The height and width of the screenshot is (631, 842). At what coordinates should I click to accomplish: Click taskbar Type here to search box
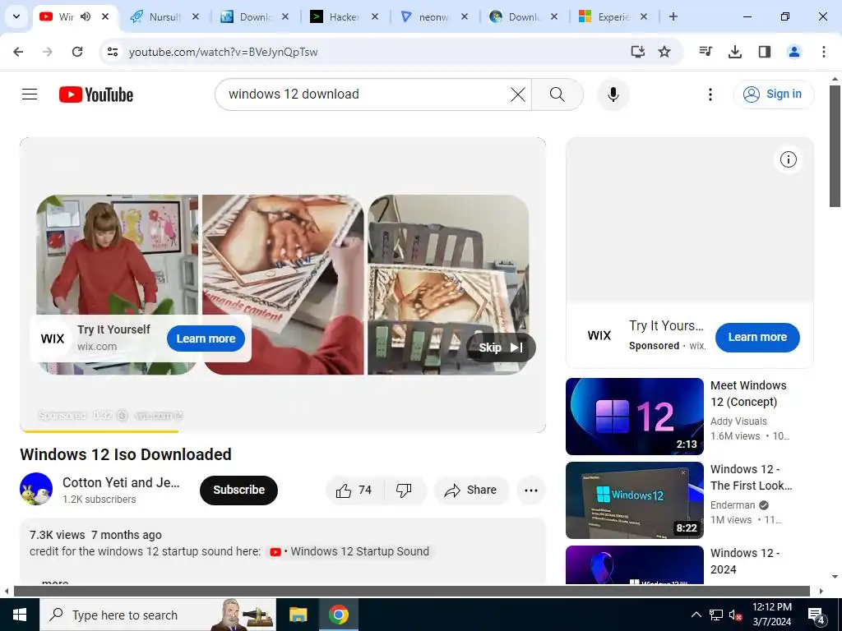pyautogui.click(x=158, y=615)
